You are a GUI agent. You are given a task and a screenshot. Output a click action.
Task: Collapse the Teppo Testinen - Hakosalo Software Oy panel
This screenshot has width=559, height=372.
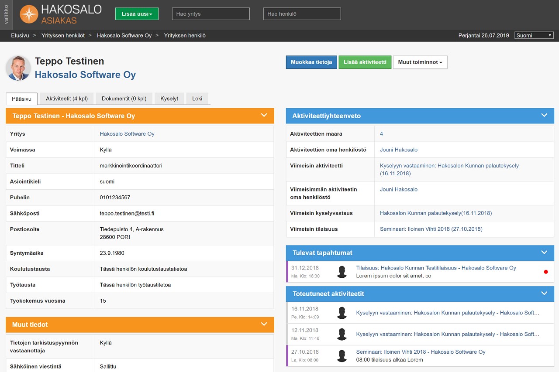(264, 116)
